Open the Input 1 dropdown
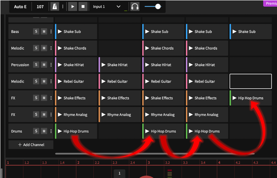 click(x=107, y=7)
